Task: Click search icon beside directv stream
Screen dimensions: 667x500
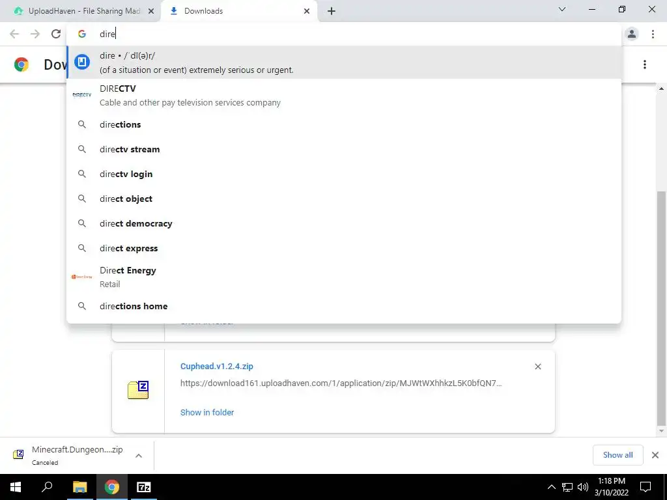Action: [82, 149]
